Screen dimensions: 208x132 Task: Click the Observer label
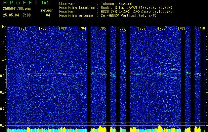click(x=67, y=4)
